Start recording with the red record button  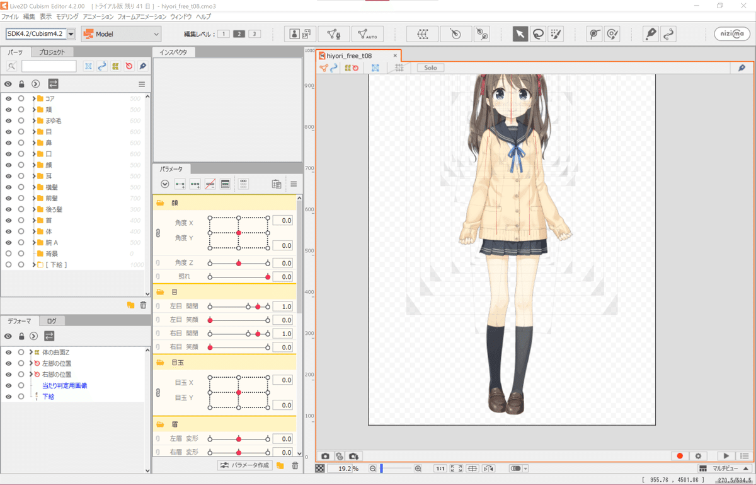point(680,456)
